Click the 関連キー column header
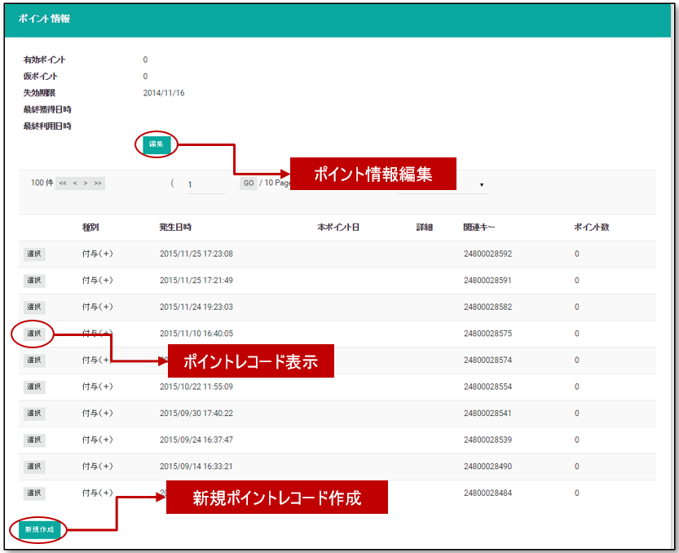Screen dimensions: 679x553 point(479,227)
